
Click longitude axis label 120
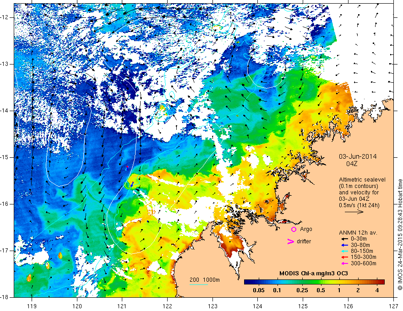click(77, 306)
